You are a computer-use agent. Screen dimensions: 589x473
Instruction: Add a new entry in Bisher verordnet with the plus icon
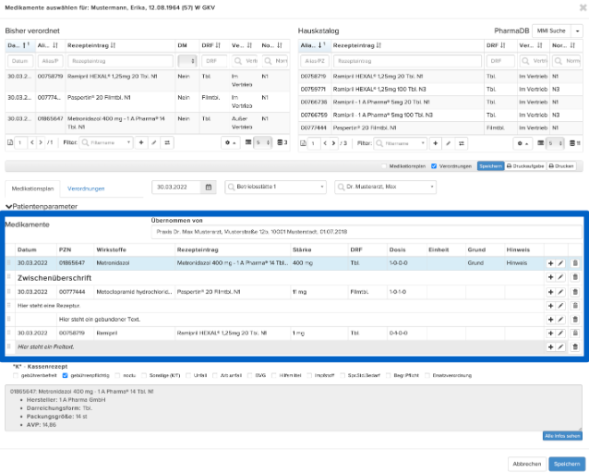coord(141,142)
